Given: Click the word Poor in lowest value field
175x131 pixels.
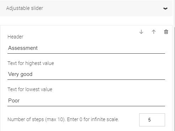Looking at the screenshot, I should point(14,101).
